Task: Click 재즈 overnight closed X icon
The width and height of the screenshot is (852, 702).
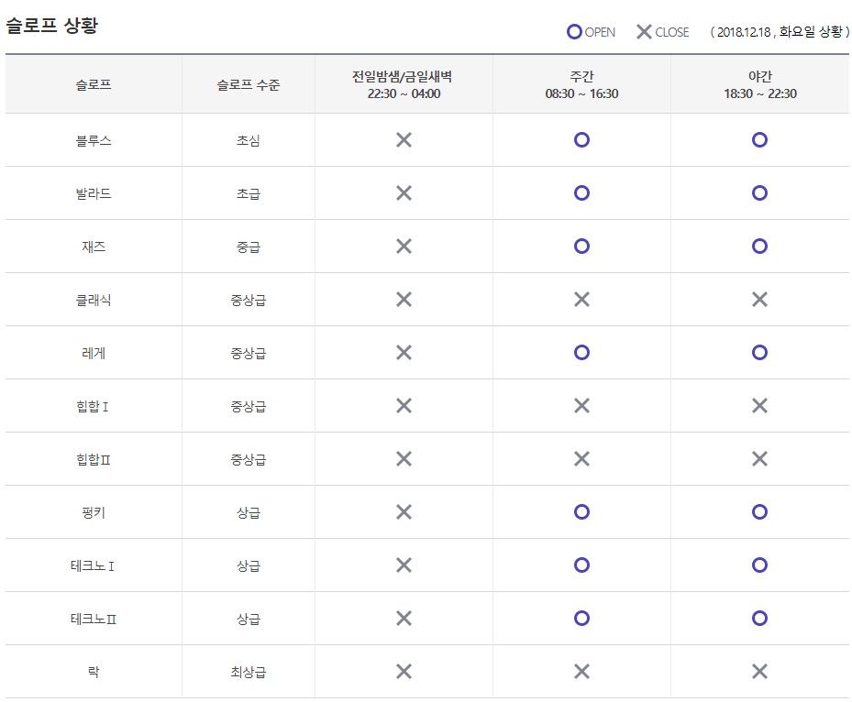Action: pos(404,247)
